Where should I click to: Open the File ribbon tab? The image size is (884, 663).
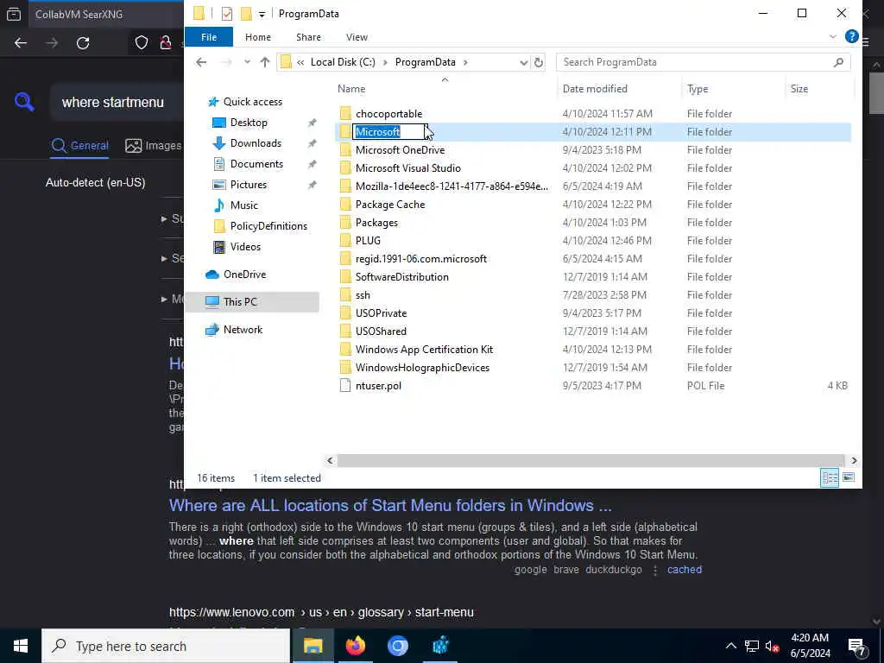coord(209,37)
